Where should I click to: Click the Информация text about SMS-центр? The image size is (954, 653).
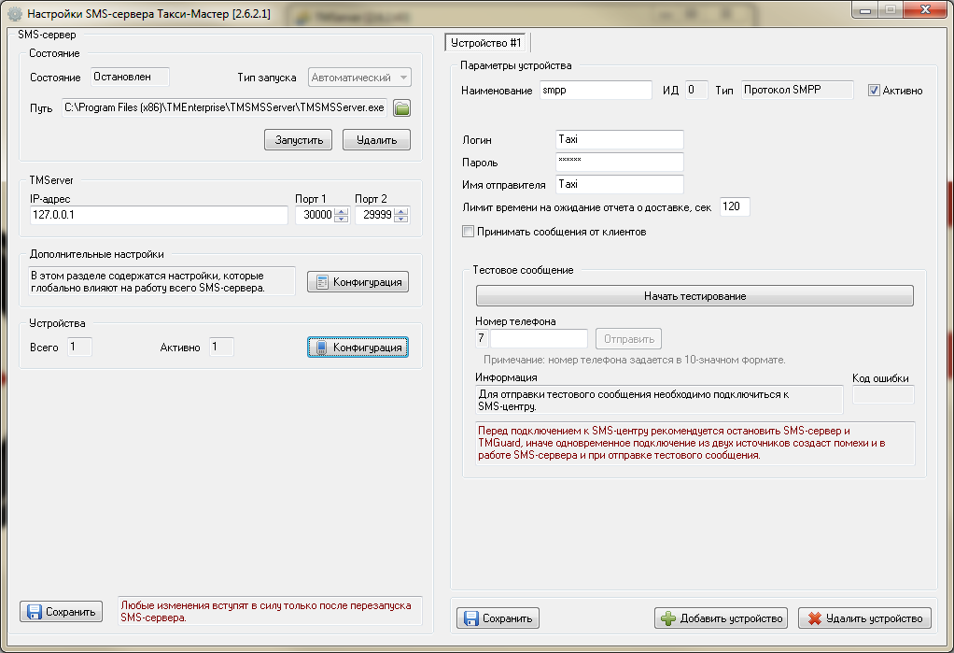659,400
